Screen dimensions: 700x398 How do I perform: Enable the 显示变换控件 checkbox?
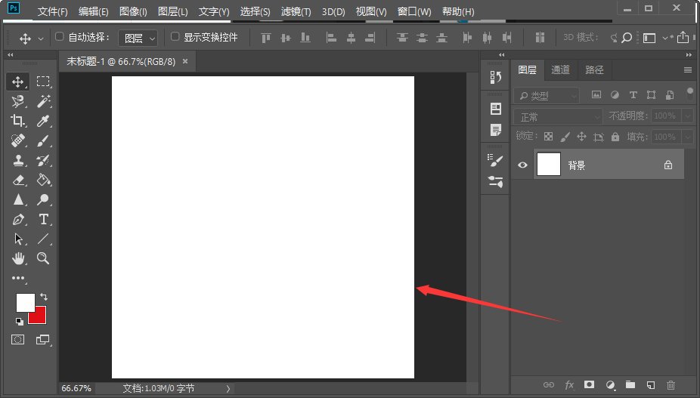[x=175, y=36]
